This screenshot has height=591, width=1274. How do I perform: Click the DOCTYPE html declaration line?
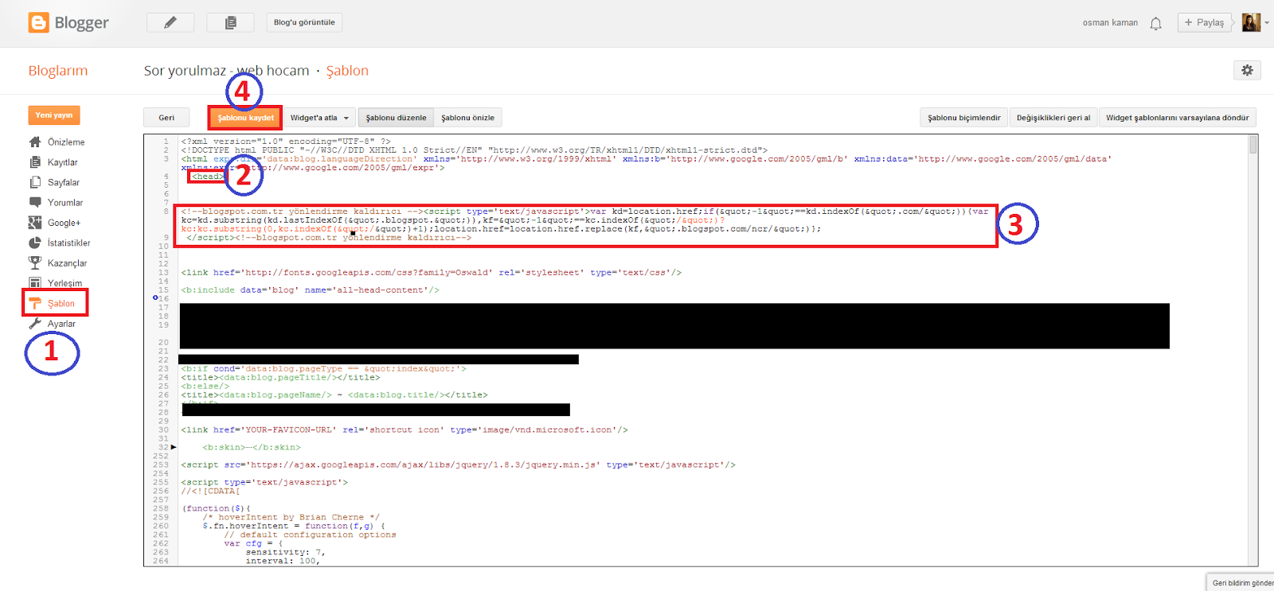[x=474, y=150]
